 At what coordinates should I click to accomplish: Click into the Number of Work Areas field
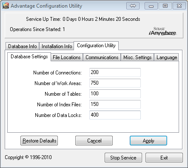click(115, 83)
